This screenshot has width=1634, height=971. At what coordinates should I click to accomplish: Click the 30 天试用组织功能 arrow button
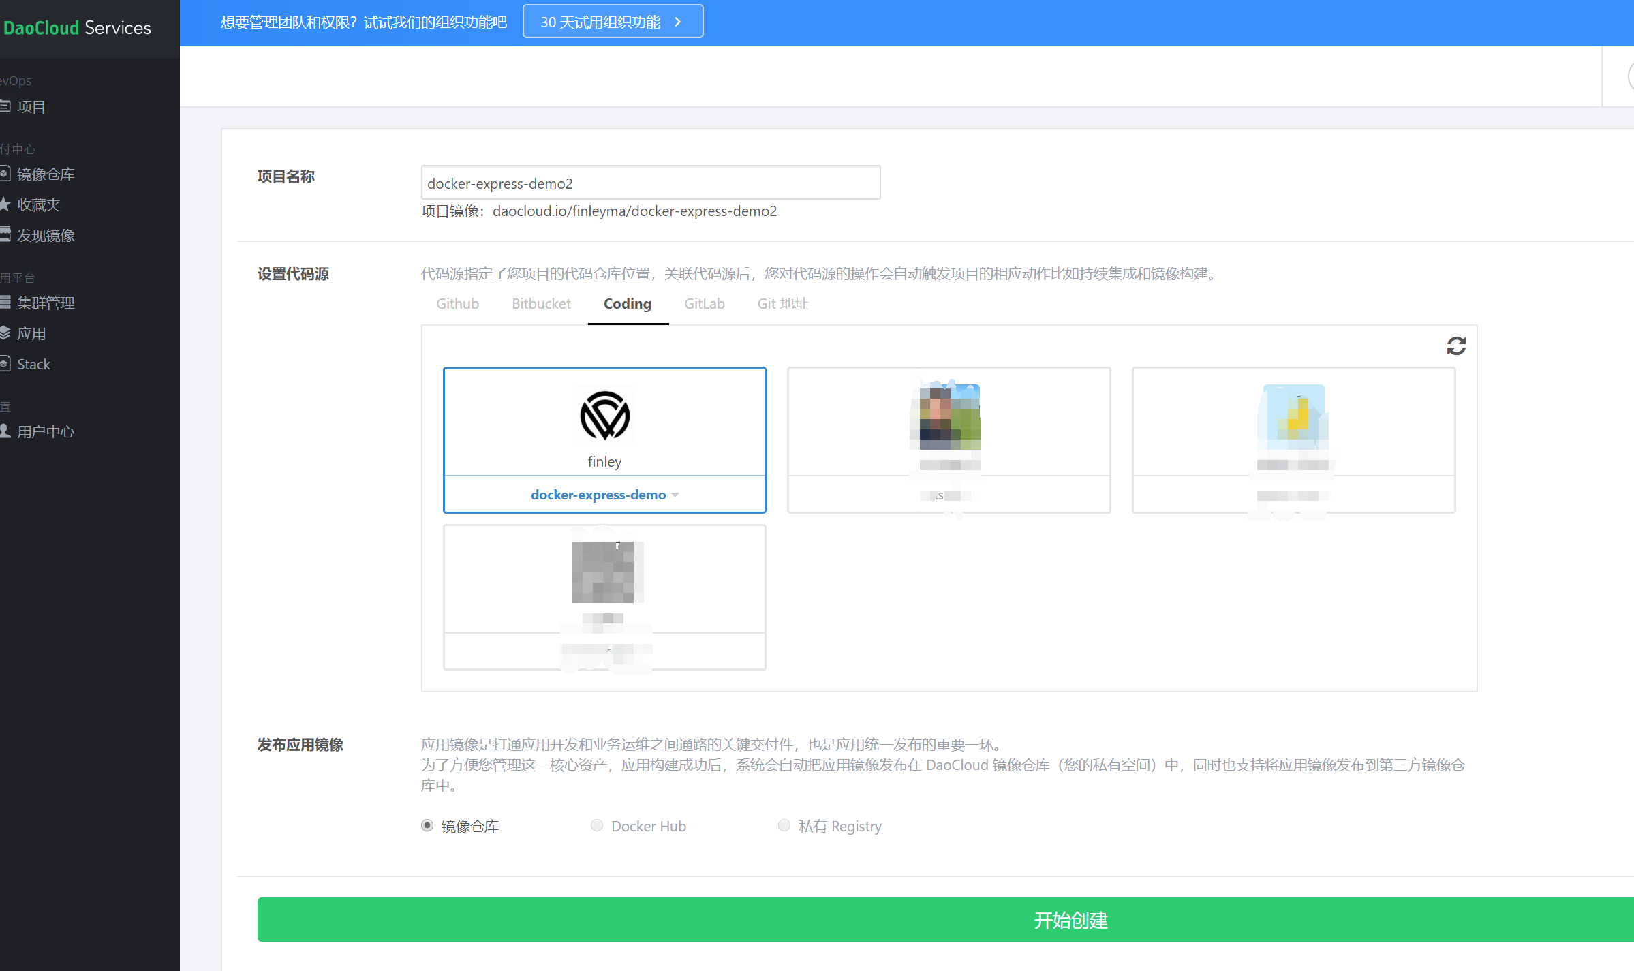point(613,22)
